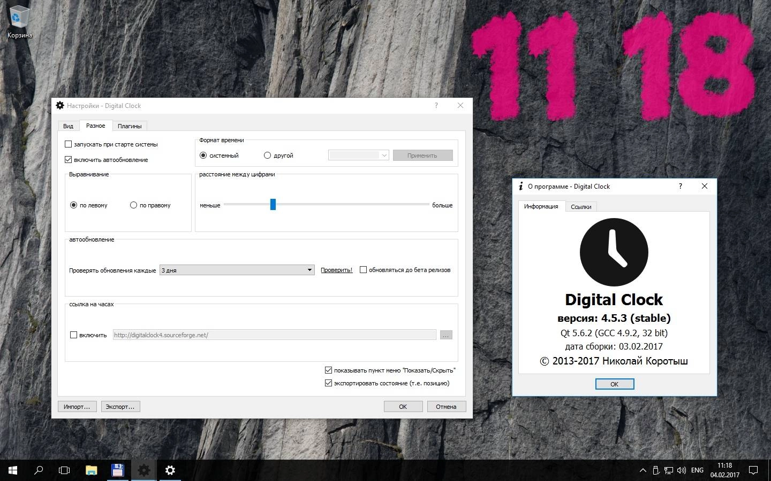Click the Digital Clock logo in About
This screenshot has height=481, width=771.
pos(614,252)
